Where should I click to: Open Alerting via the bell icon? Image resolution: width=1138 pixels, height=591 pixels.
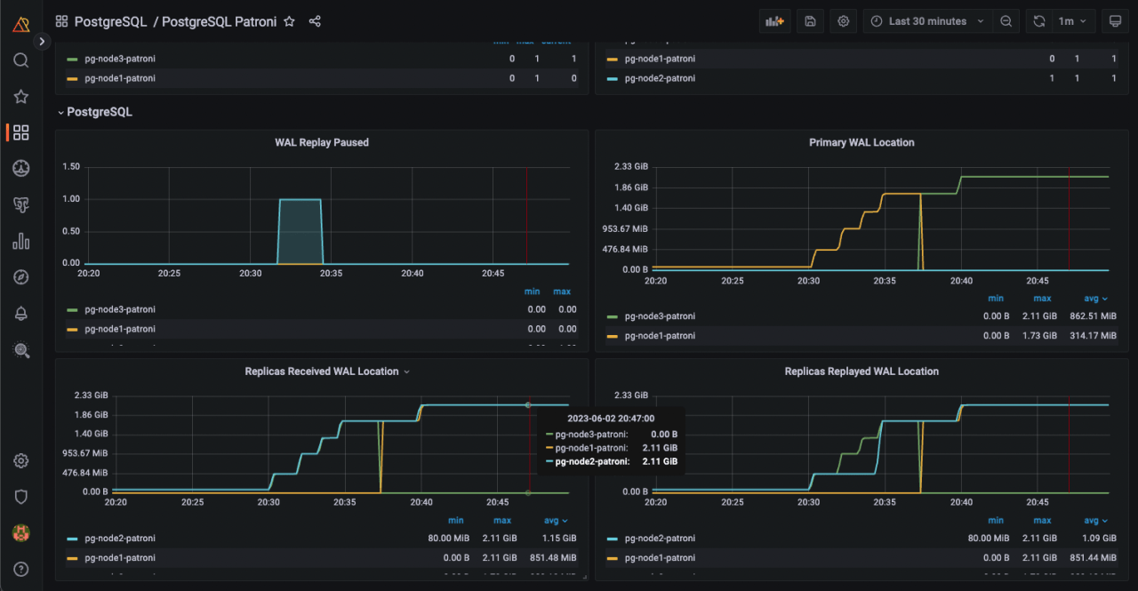pyautogui.click(x=20, y=313)
